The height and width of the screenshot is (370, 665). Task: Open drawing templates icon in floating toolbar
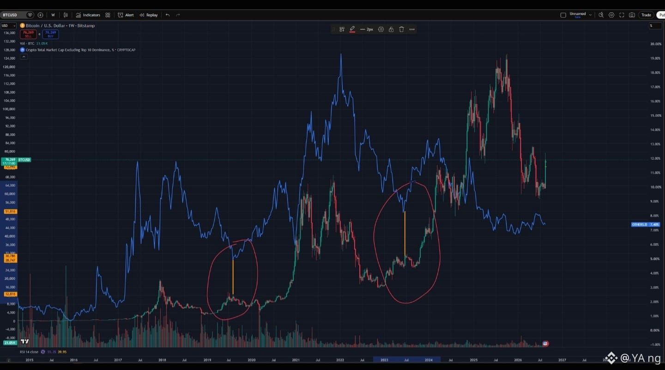click(342, 29)
